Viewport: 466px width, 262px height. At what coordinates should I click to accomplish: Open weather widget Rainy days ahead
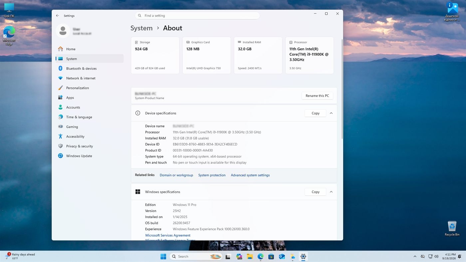tap(21, 256)
